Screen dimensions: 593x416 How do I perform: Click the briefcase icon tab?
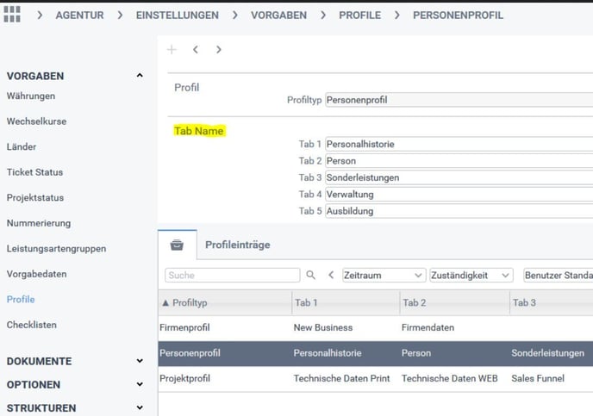[x=177, y=245]
